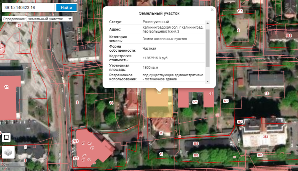298x171 pixels.
Task: Select parcel marked 13 on map
Action: (x=267, y=93)
